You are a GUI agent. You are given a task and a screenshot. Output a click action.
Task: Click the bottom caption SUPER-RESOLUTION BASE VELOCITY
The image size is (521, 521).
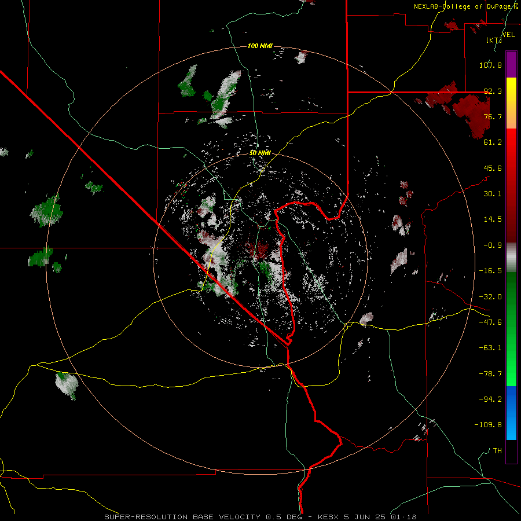[182, 517]
